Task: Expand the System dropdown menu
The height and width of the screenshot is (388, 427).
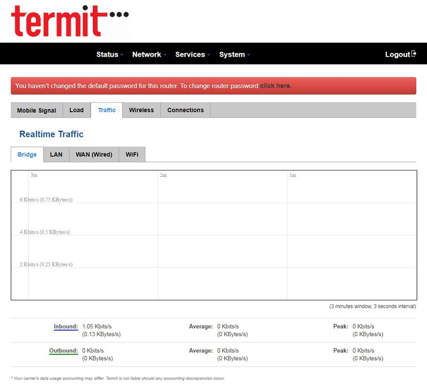Action: pos(234,55)
